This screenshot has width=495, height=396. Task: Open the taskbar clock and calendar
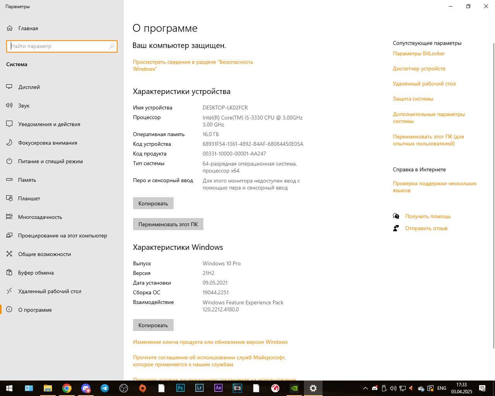(x=461, y=388)
